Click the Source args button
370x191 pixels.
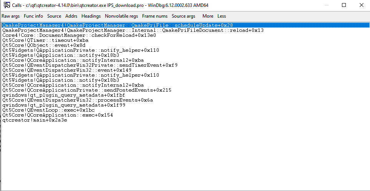pos(183,16)
